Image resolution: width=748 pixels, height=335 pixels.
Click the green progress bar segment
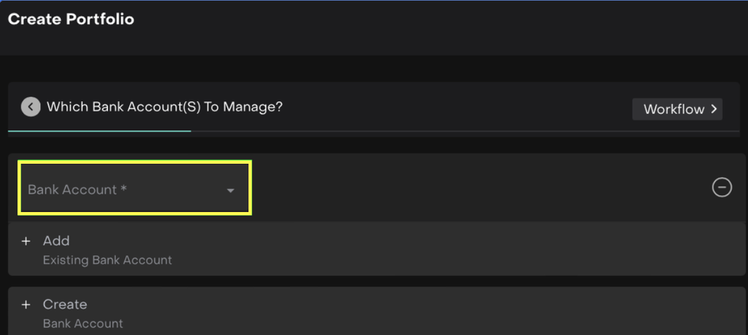tap(99, 131)
